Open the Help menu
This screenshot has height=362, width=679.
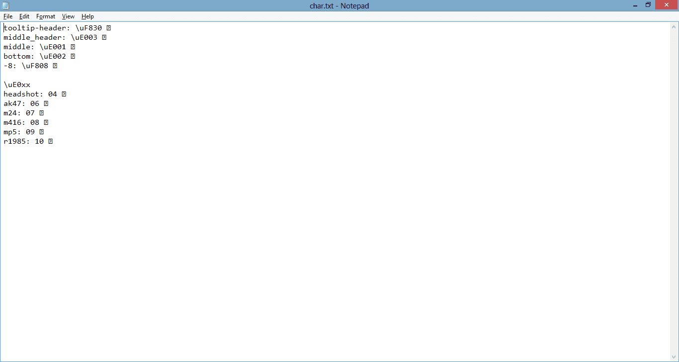click(x=87, y=16)
